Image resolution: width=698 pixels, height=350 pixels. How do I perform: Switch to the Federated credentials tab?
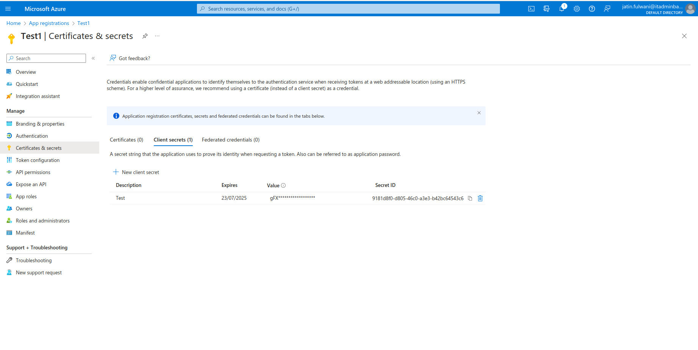pos(231,140)
